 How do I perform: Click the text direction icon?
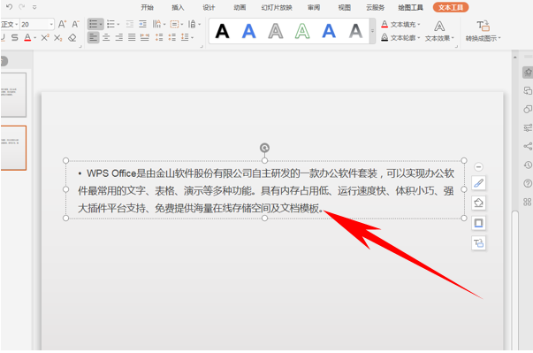(x=156, y=24)
